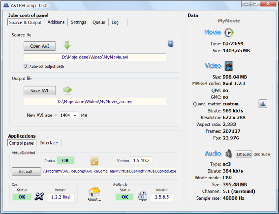Image resolution: width=279 pixels, height=214 pixels.
Task: Open the Queue tab
Action: (99, 22)
